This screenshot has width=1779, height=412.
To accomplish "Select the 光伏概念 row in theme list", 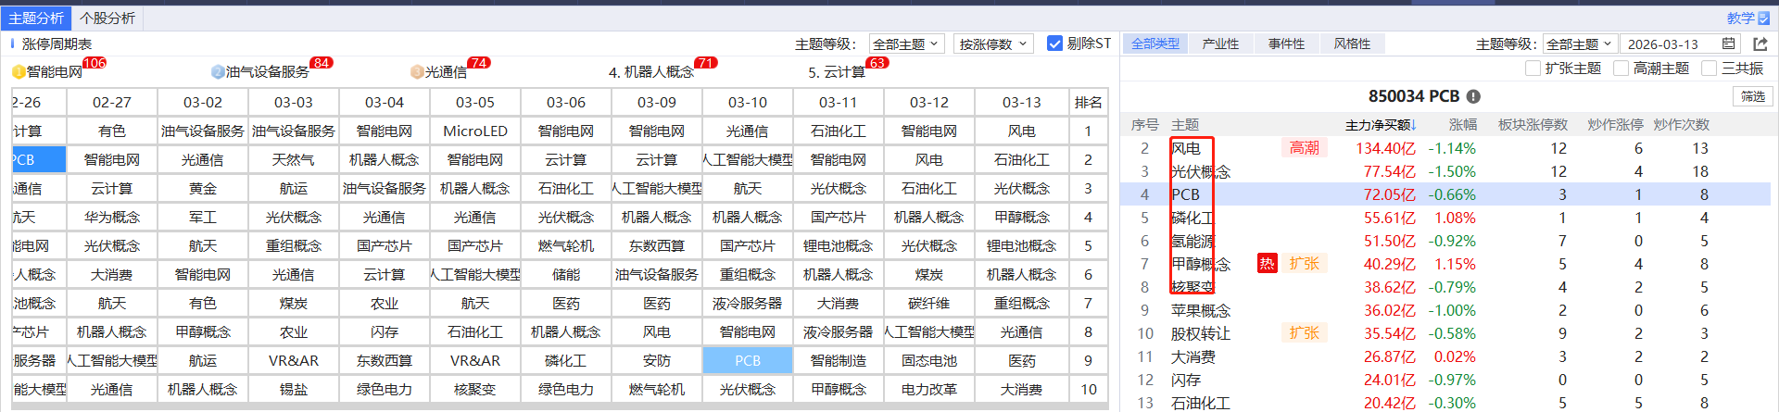I will (1201, 171).
